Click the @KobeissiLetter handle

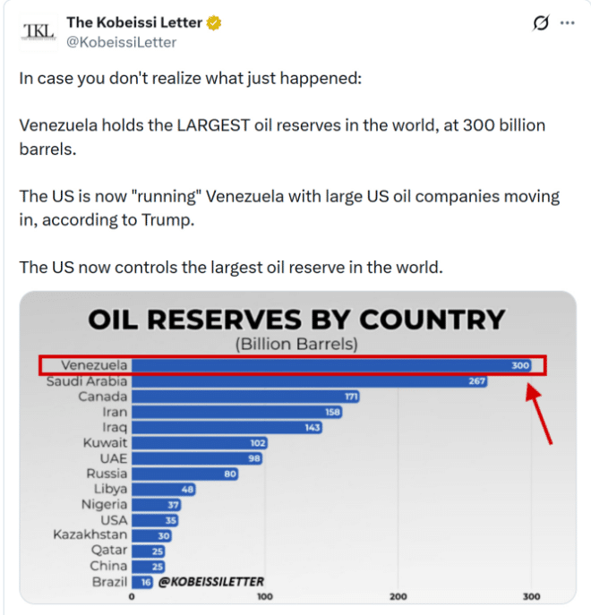click(121, 42)
